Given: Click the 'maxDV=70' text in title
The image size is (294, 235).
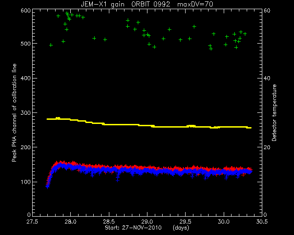Looking at the screenshot, I should (195, 4).
